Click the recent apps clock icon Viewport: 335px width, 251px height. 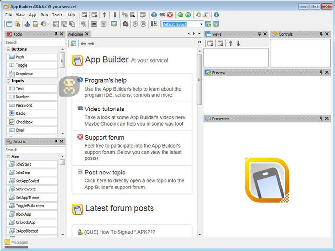point(43,24)
